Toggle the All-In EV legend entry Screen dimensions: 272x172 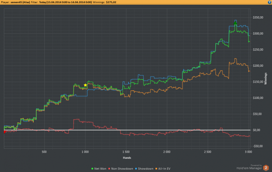[163, 169]
